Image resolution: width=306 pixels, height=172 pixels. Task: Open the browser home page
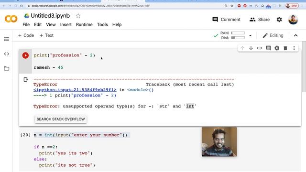tap(22, 6)
